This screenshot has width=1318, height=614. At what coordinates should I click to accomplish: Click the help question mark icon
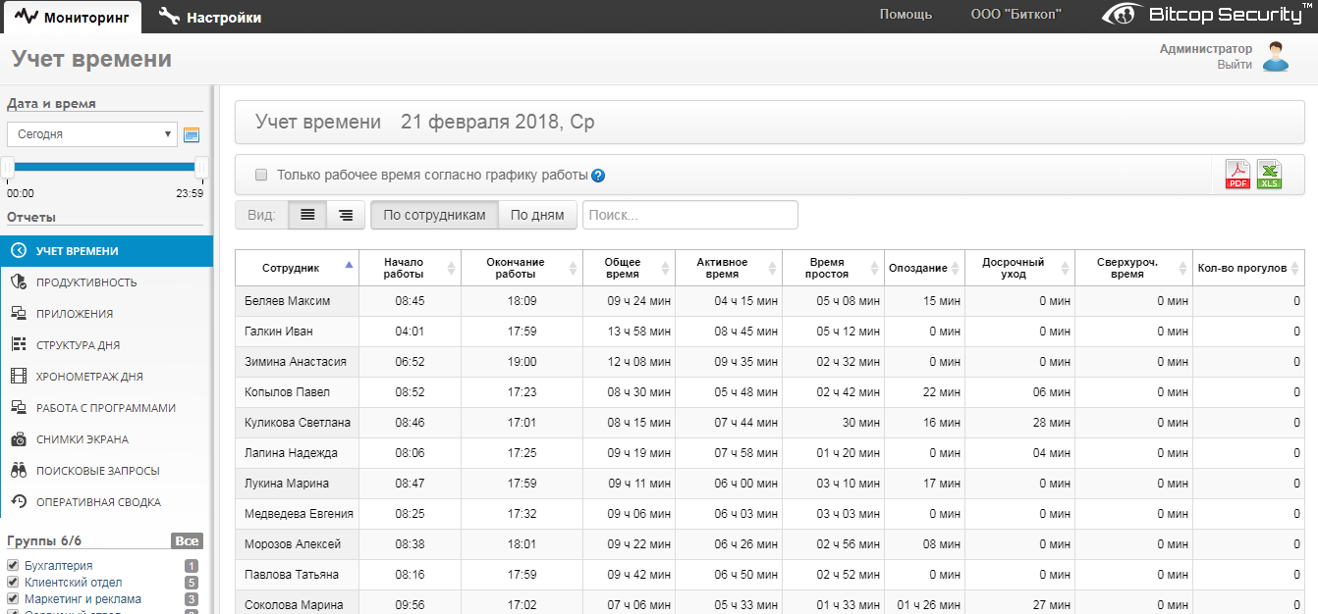pos(598,176)
